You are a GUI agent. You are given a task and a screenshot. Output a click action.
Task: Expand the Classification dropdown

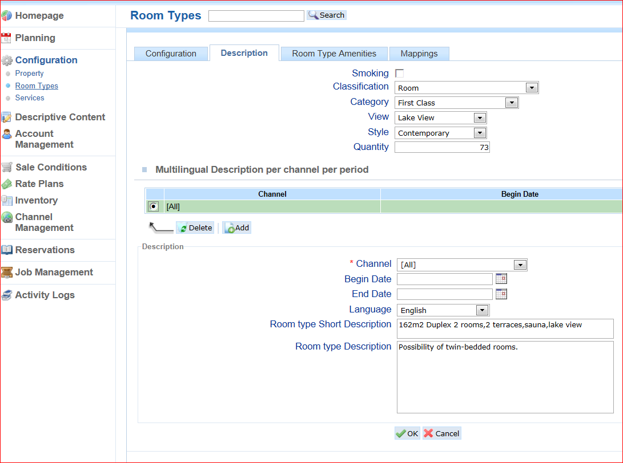[x=531, y=88]
